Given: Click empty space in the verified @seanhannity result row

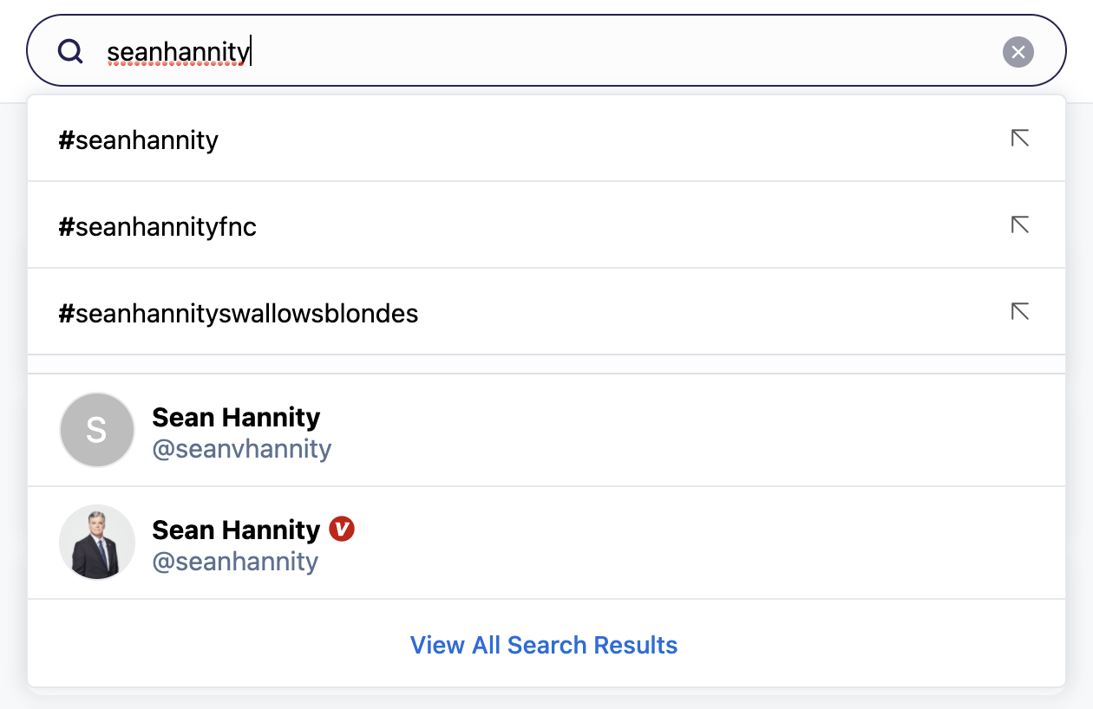Looking at the screenshot, I should click(694, 543).
